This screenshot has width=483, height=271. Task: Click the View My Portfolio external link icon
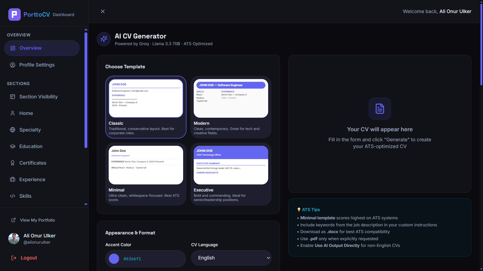click(14, 220)
